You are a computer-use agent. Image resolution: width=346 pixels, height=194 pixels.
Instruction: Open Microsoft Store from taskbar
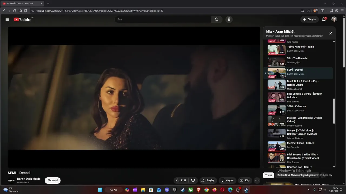tap(151, 190)
